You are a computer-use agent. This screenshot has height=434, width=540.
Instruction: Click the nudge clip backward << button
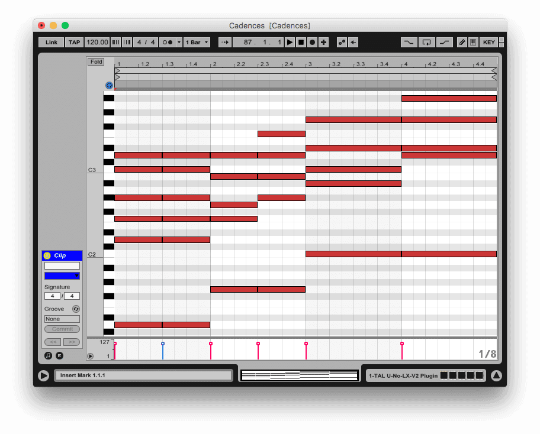[x=53, y=342]
